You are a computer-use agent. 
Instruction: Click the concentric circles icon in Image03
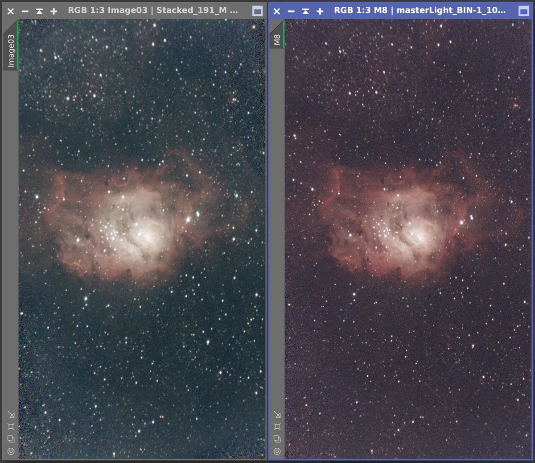(x=11, y=451)
